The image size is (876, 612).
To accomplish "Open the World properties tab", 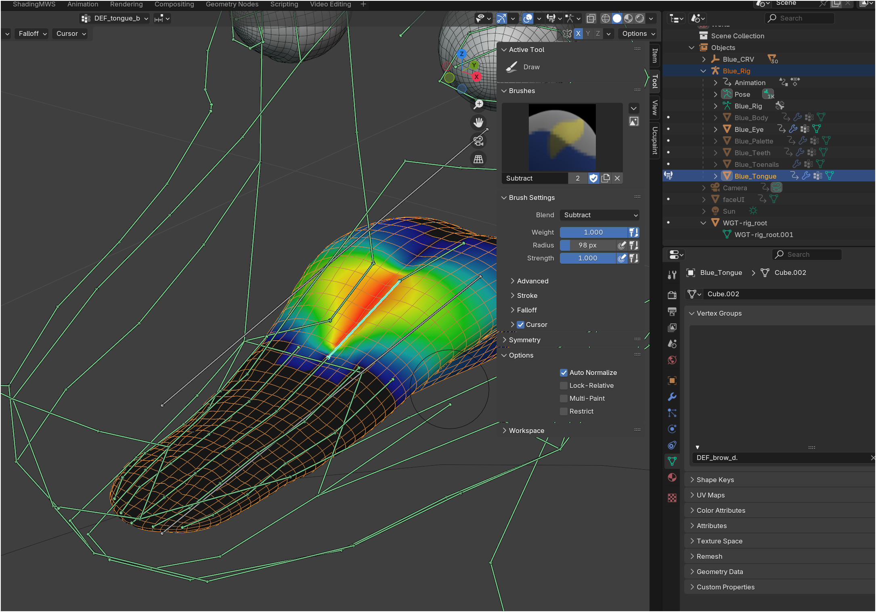I will coord(672,360).
